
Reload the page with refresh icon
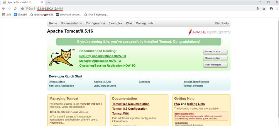coord(15,9)
